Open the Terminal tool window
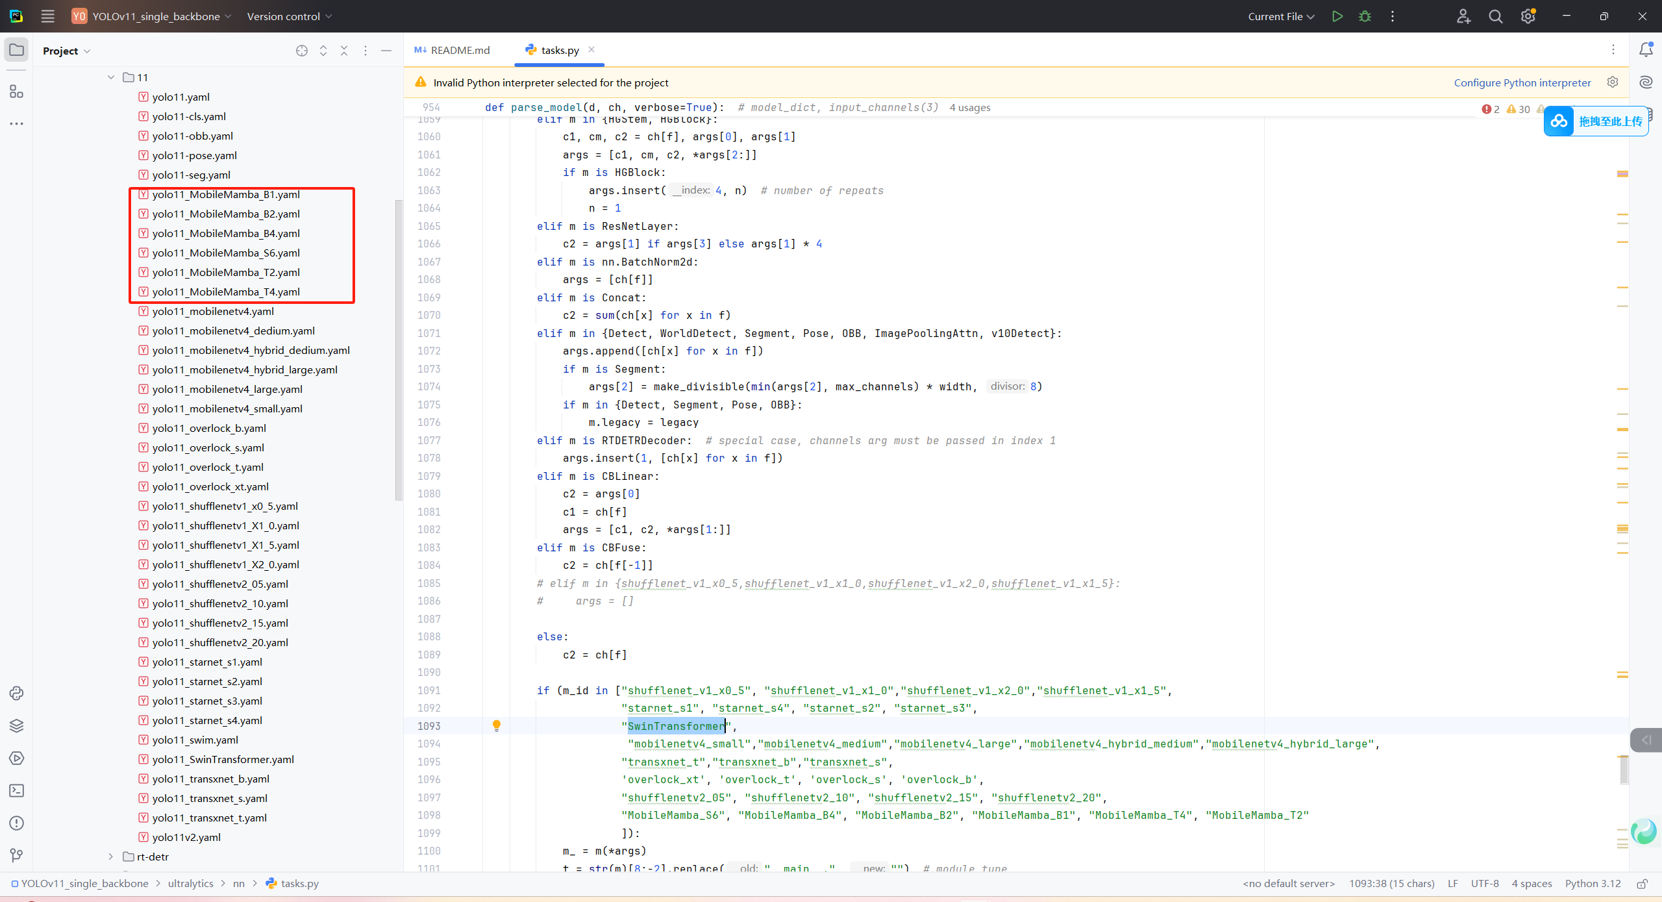 pos(17,790)
